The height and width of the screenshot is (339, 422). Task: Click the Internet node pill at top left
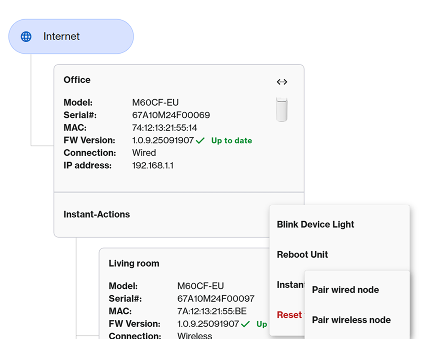[x=71, y=36]
